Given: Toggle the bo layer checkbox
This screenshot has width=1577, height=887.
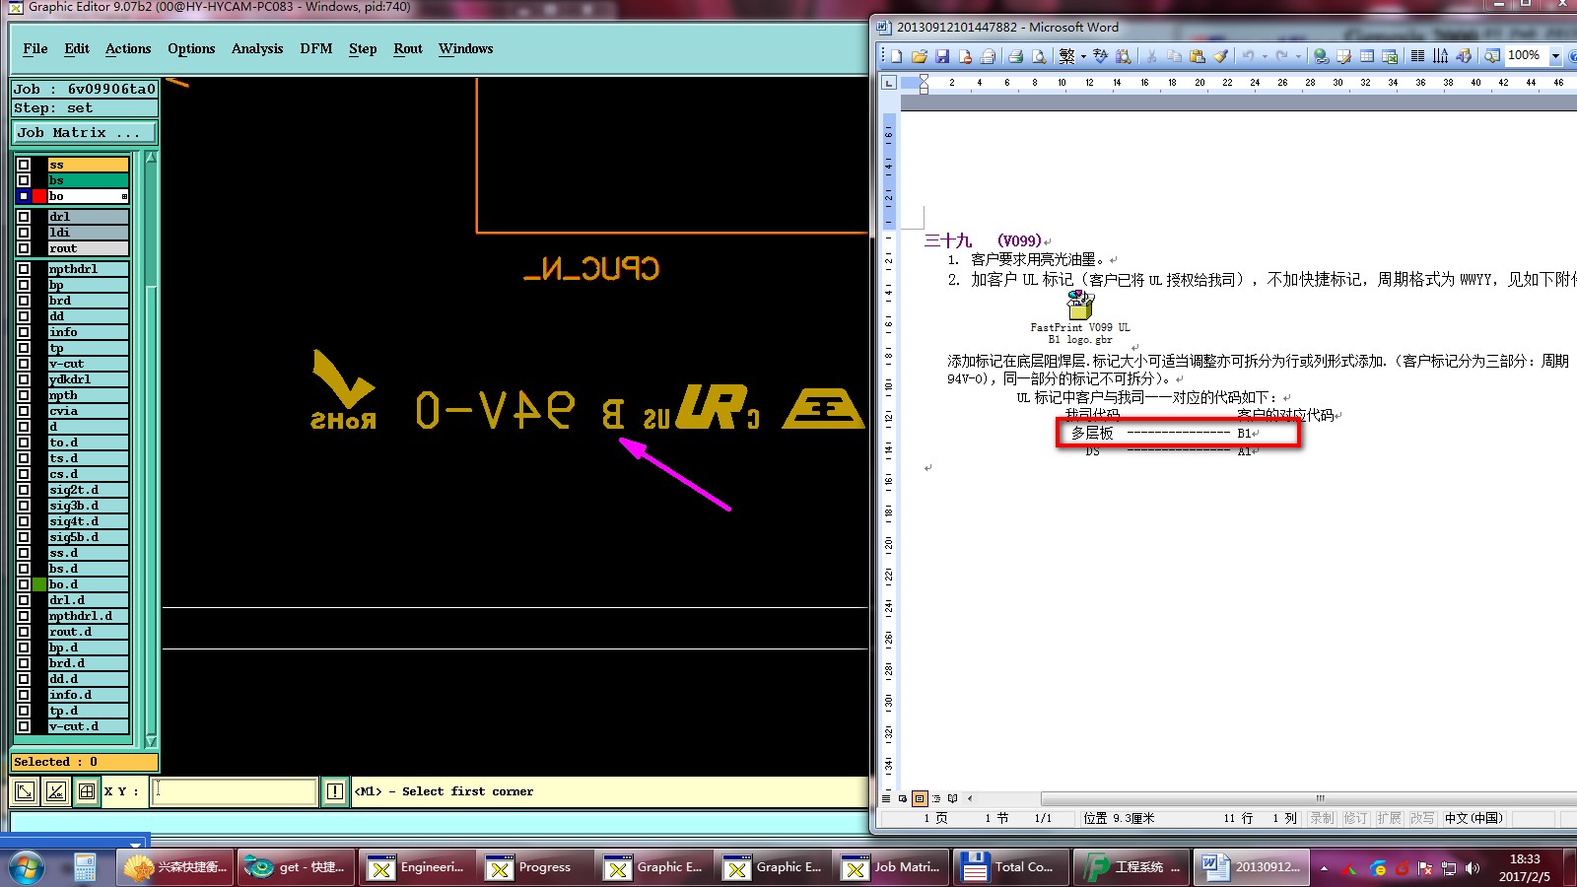Looking at the screenshot, I should [24, 196].
